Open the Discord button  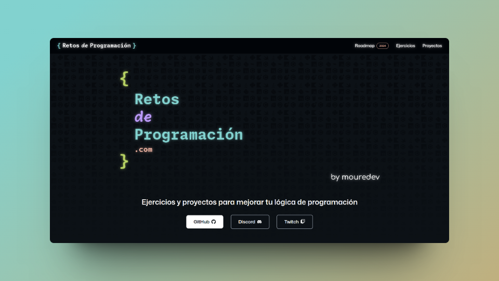[x=250, y=222]
